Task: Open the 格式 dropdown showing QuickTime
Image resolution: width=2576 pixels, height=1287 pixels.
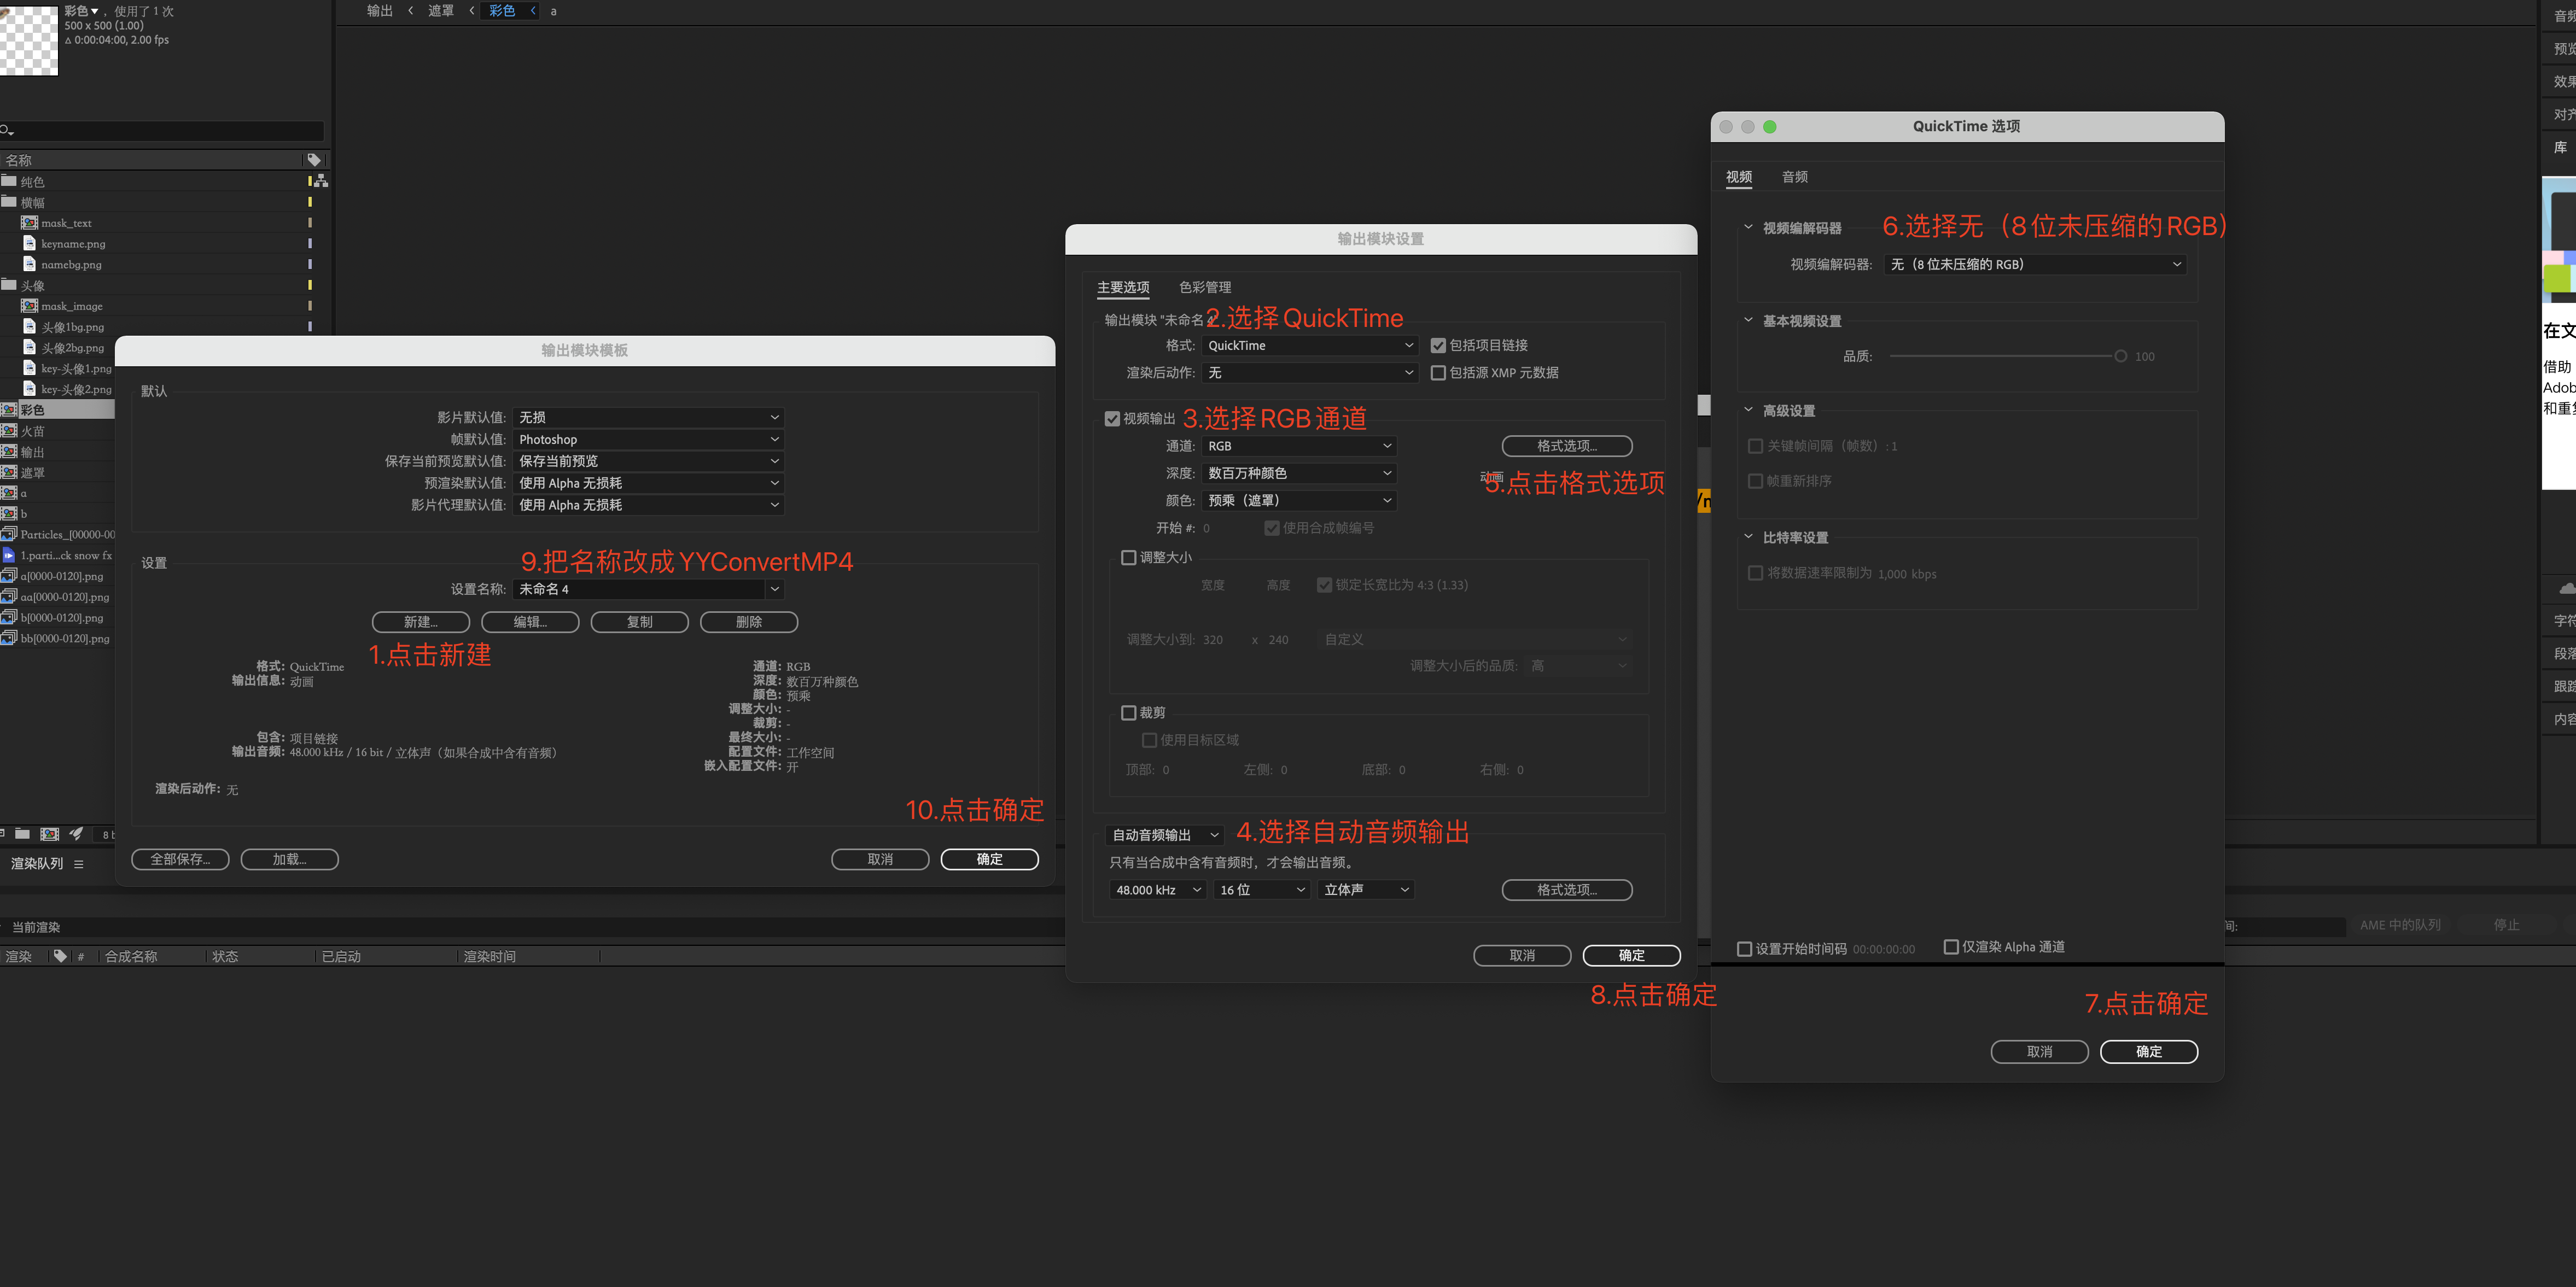Action: click(1309, 346)
